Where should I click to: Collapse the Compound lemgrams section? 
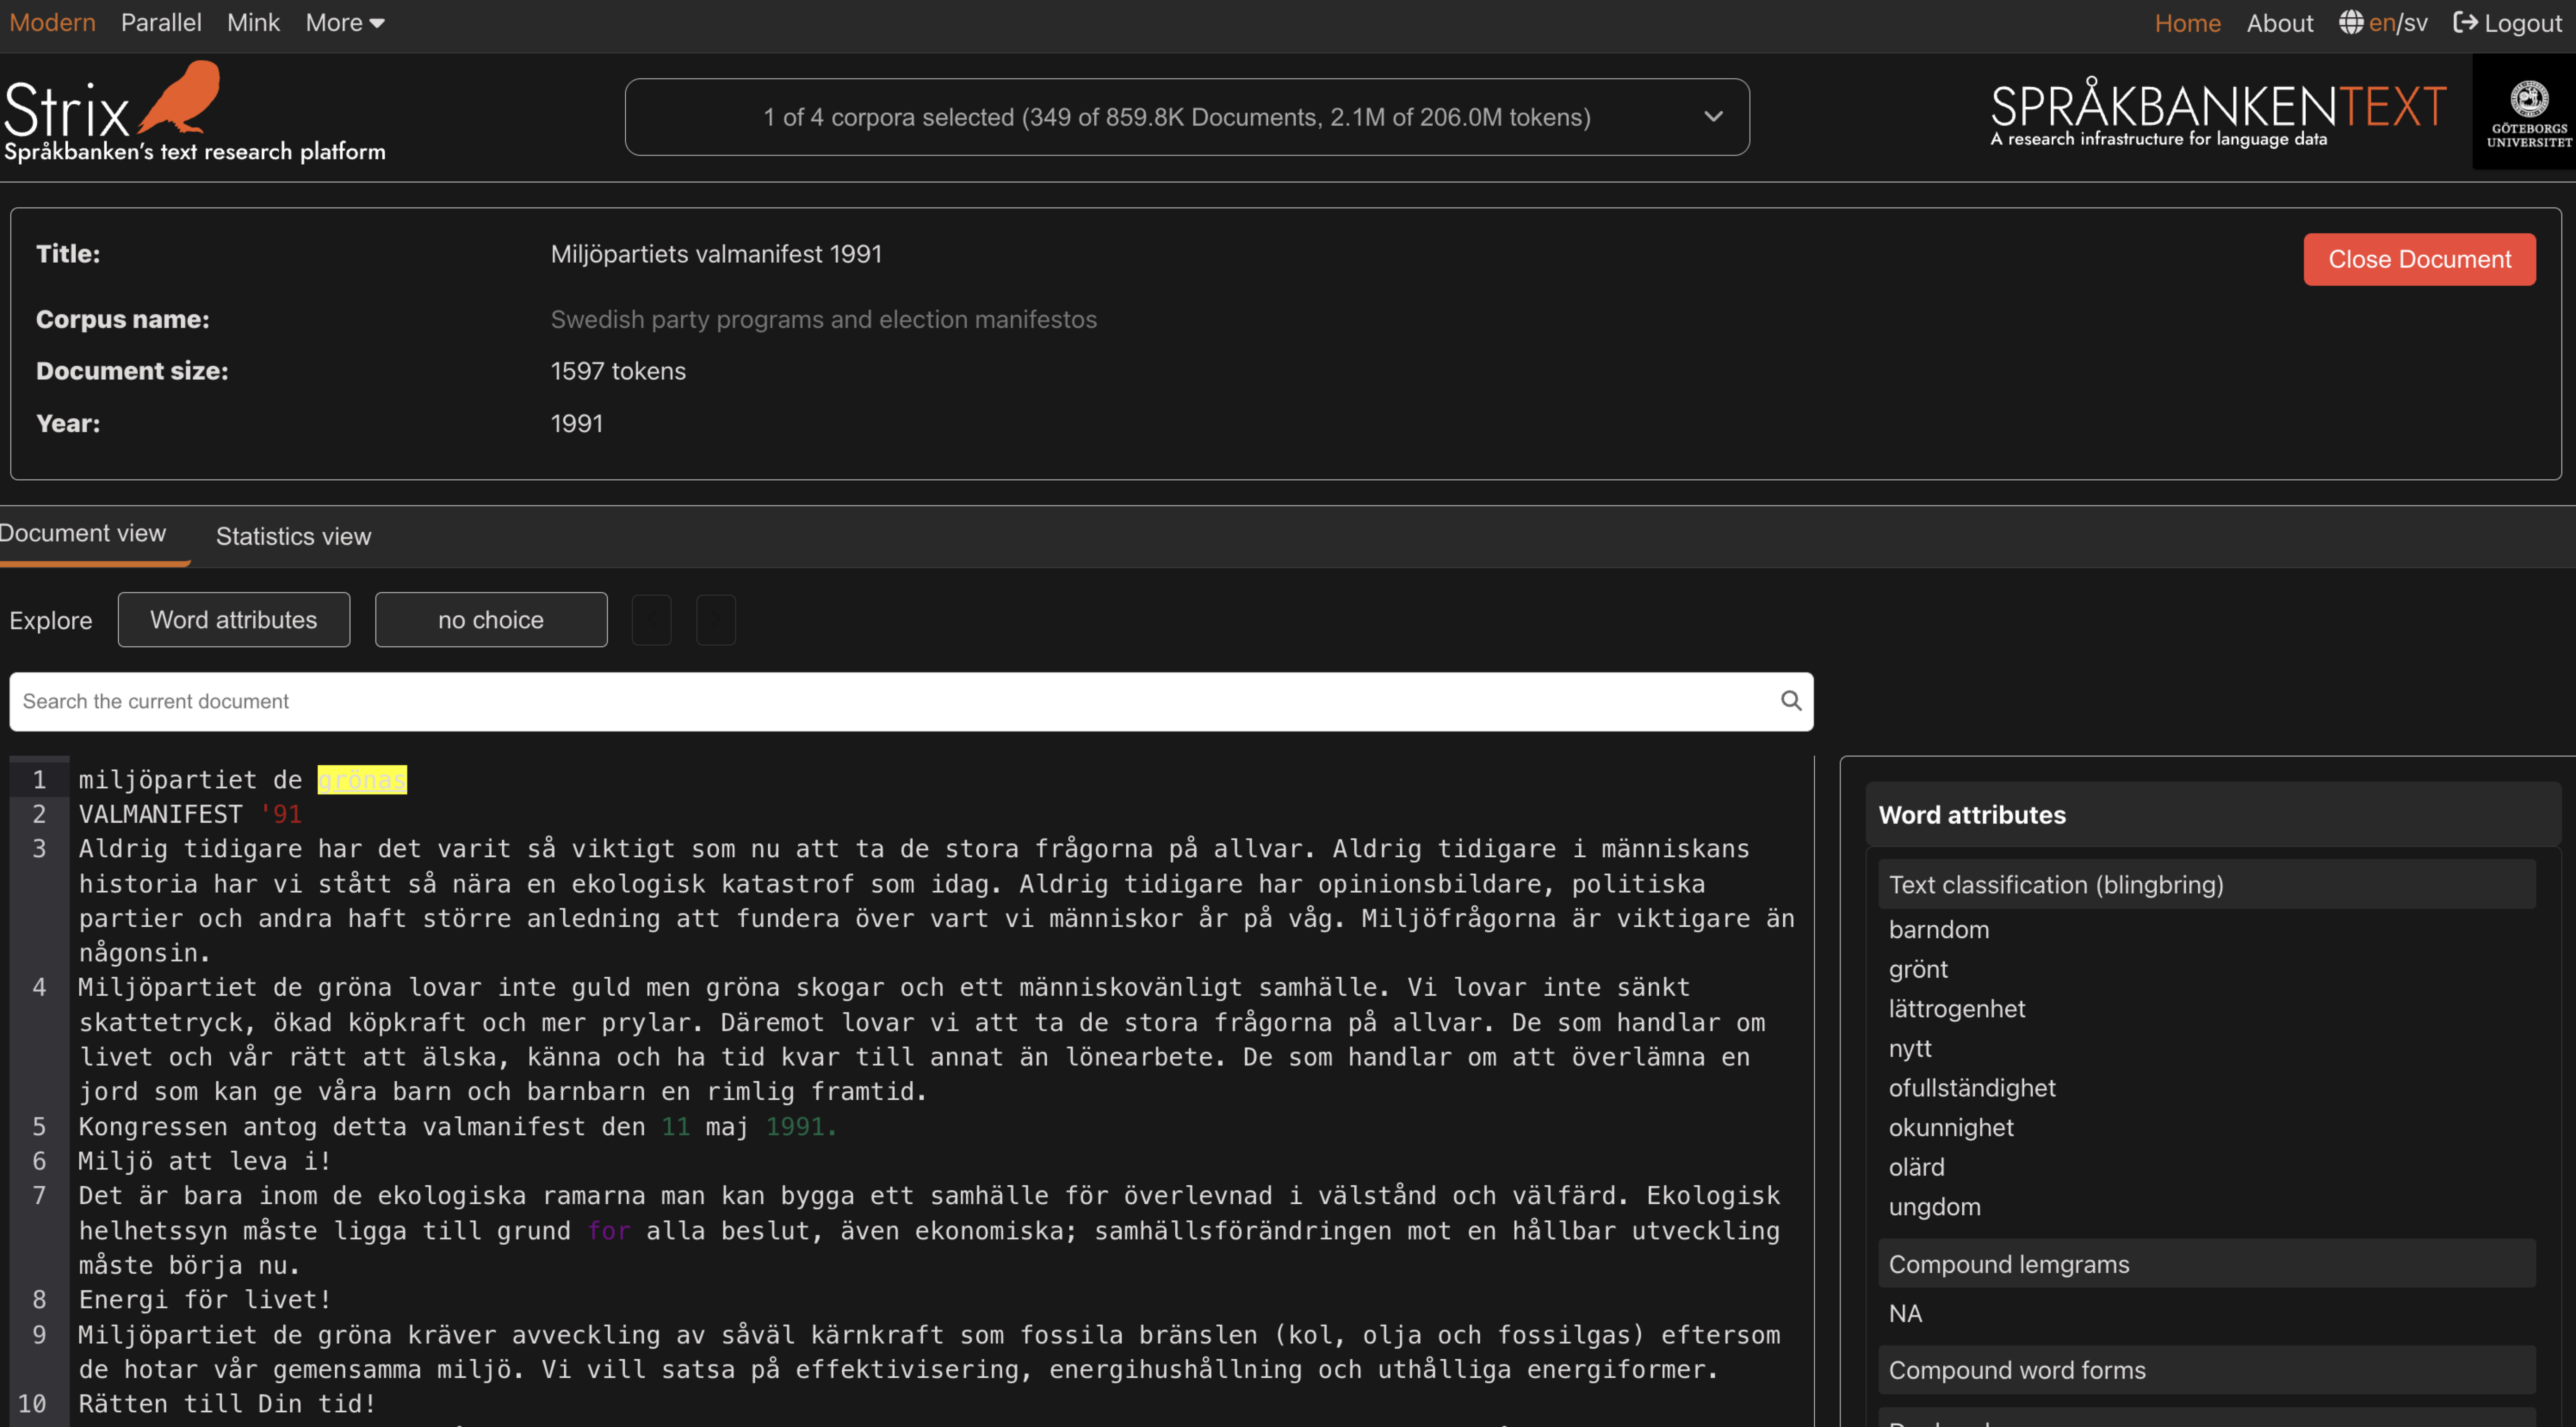2206,1264
